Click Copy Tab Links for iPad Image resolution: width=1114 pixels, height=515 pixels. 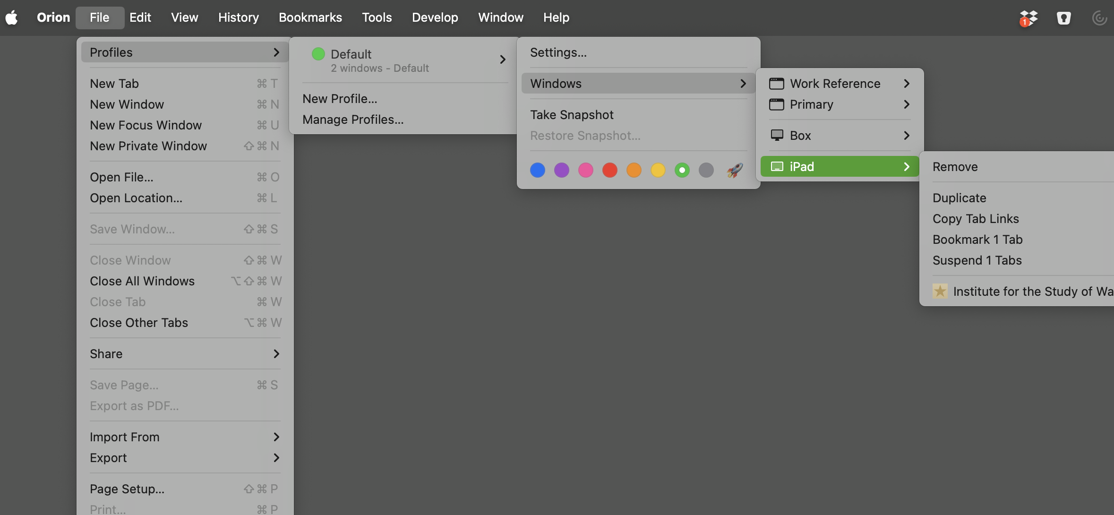[976, 219]
